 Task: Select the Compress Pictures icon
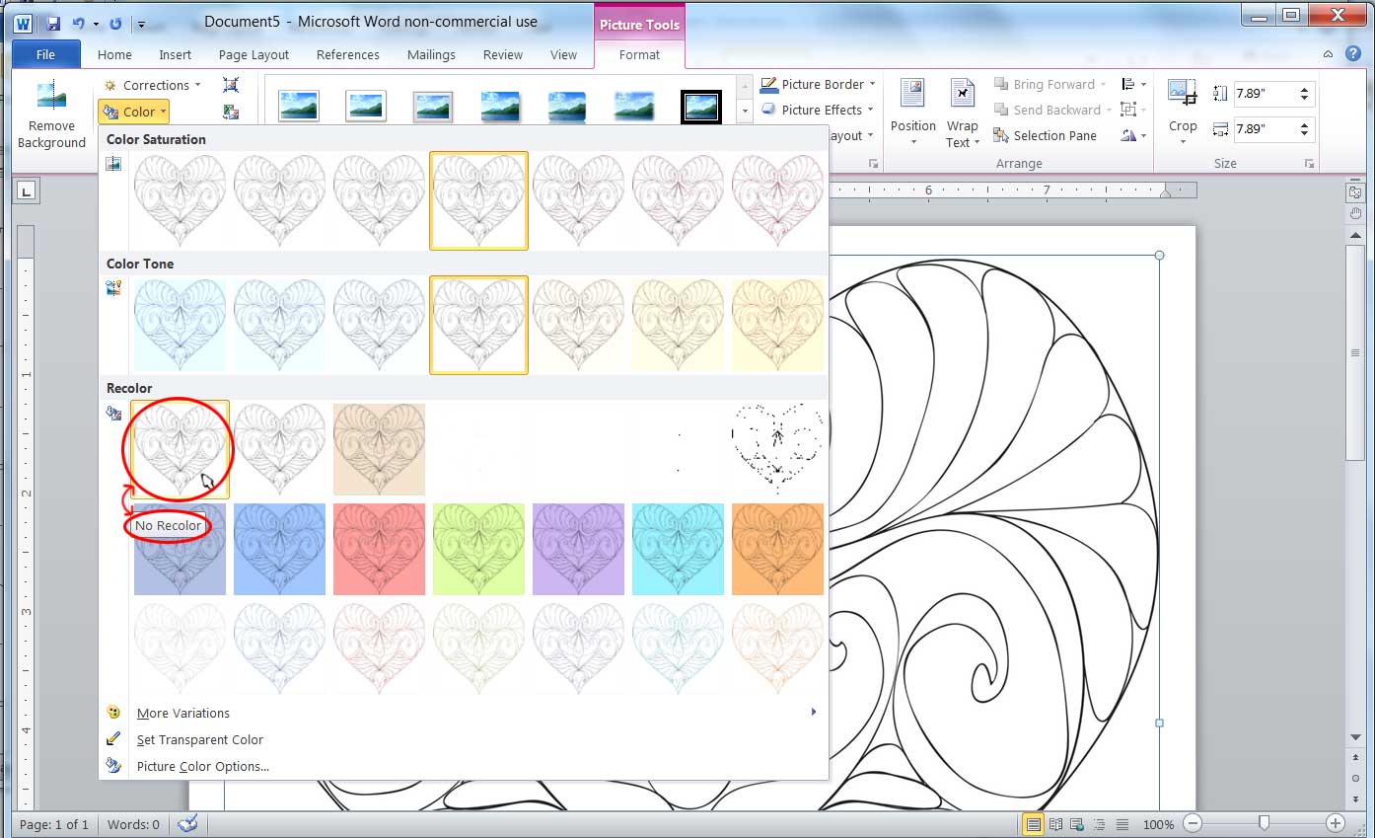point(231,85)
